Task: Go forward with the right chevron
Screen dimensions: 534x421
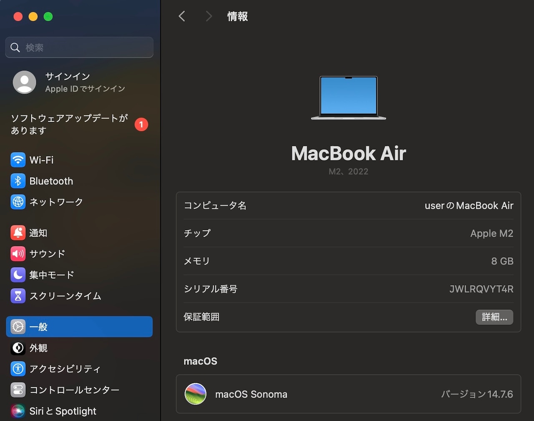Action: 209,16
